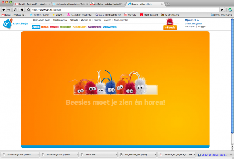The height and width of the screenshot is (159, 234).
Task: Open the nu.nl bookmark
Action: pyautogui.click(x=108, y=15)
